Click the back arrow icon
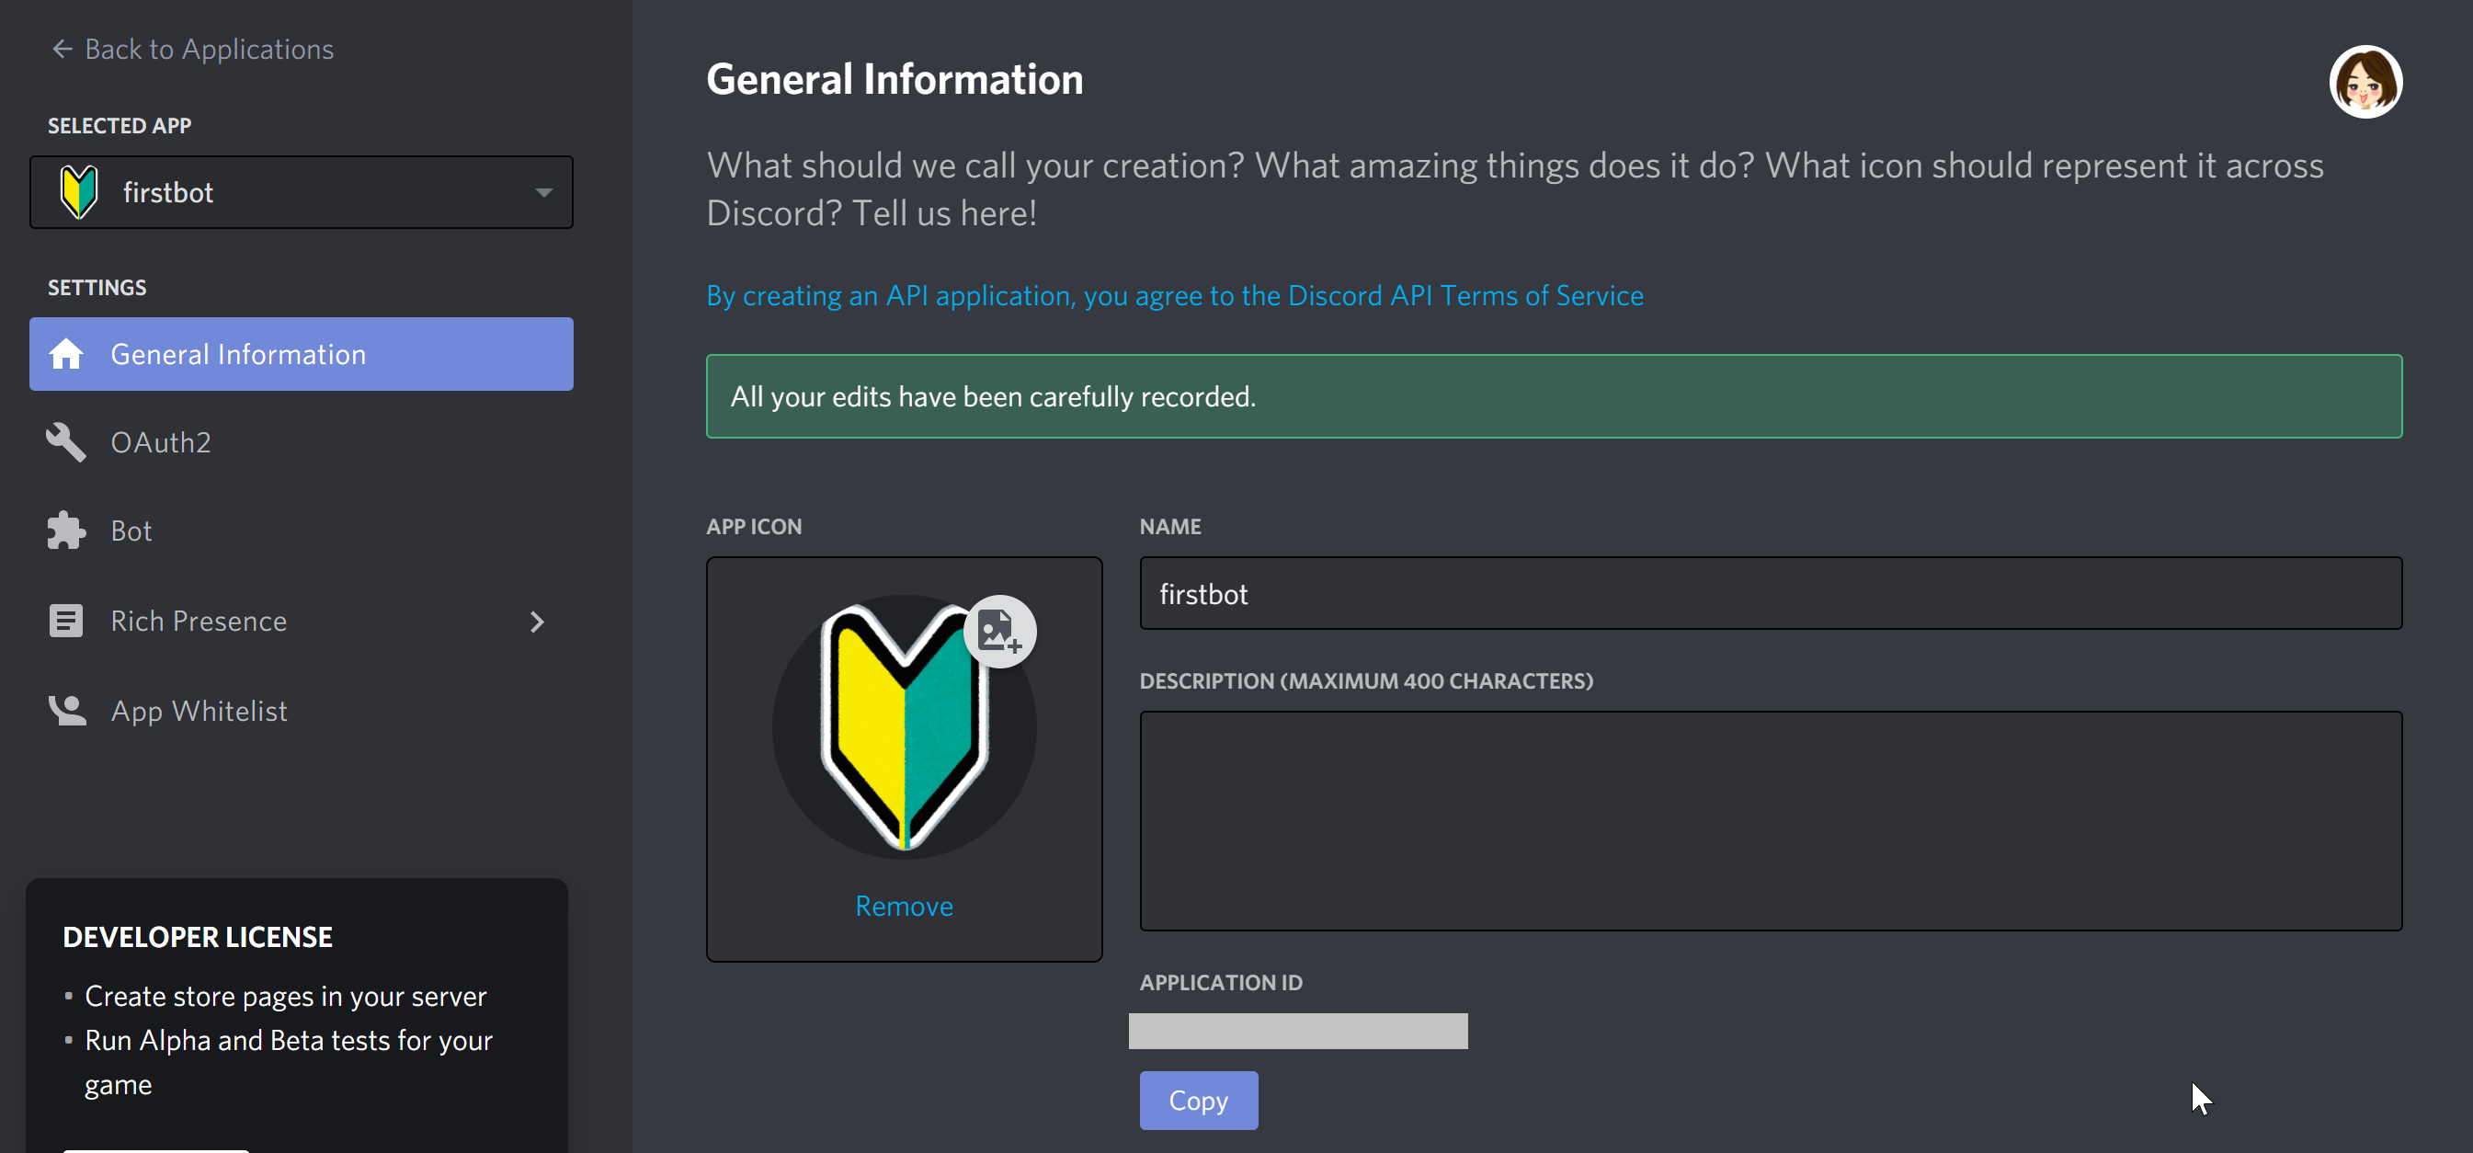 click(63, 49)
